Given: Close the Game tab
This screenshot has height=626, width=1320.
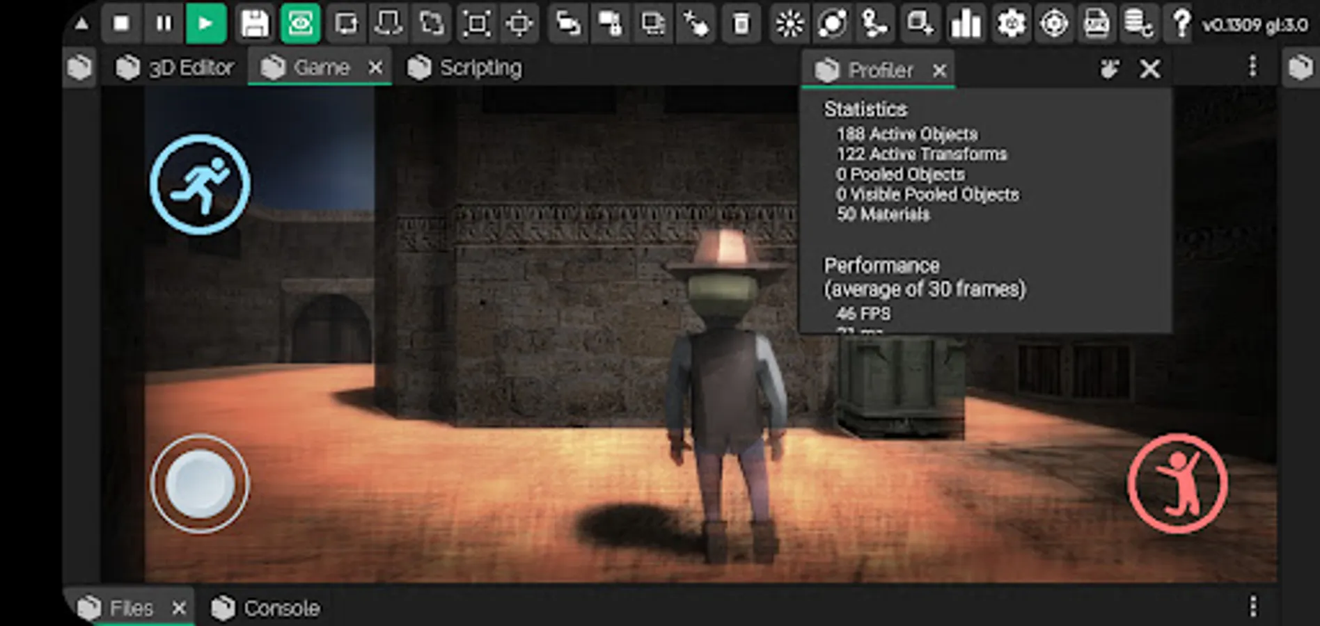Looking at the screenshot, I should coord(375,67).
